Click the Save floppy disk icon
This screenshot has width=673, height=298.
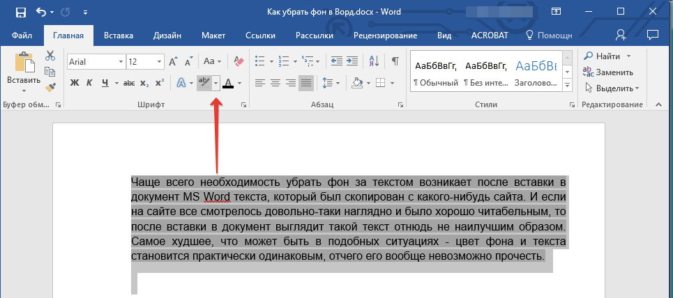(x=20, y=12)
